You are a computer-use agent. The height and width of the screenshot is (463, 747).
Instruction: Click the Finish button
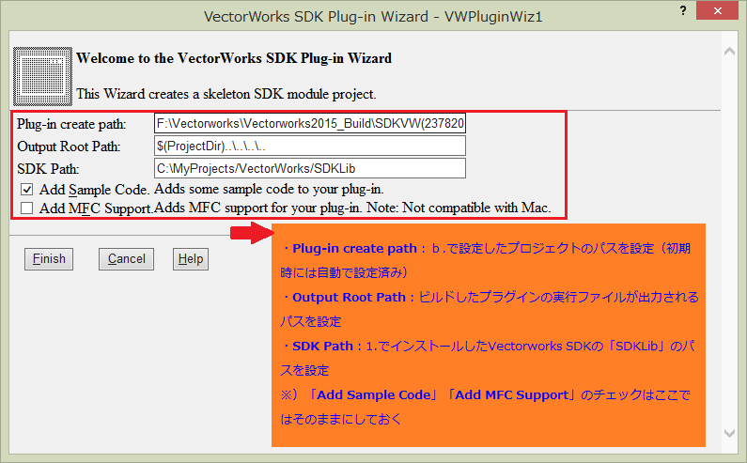[x=49, y=259]
